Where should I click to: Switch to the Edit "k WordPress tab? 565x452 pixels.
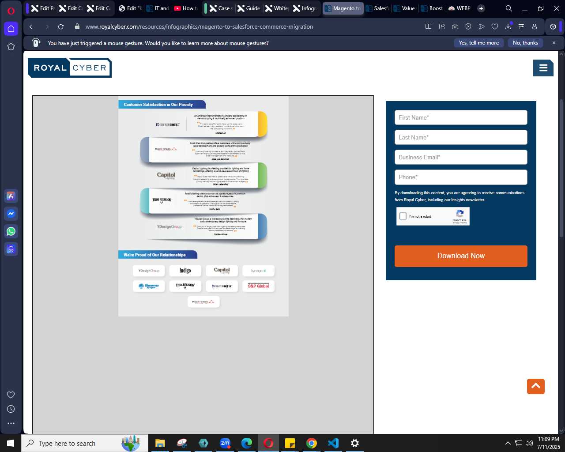pyautogui.click(x=130, y=8)
